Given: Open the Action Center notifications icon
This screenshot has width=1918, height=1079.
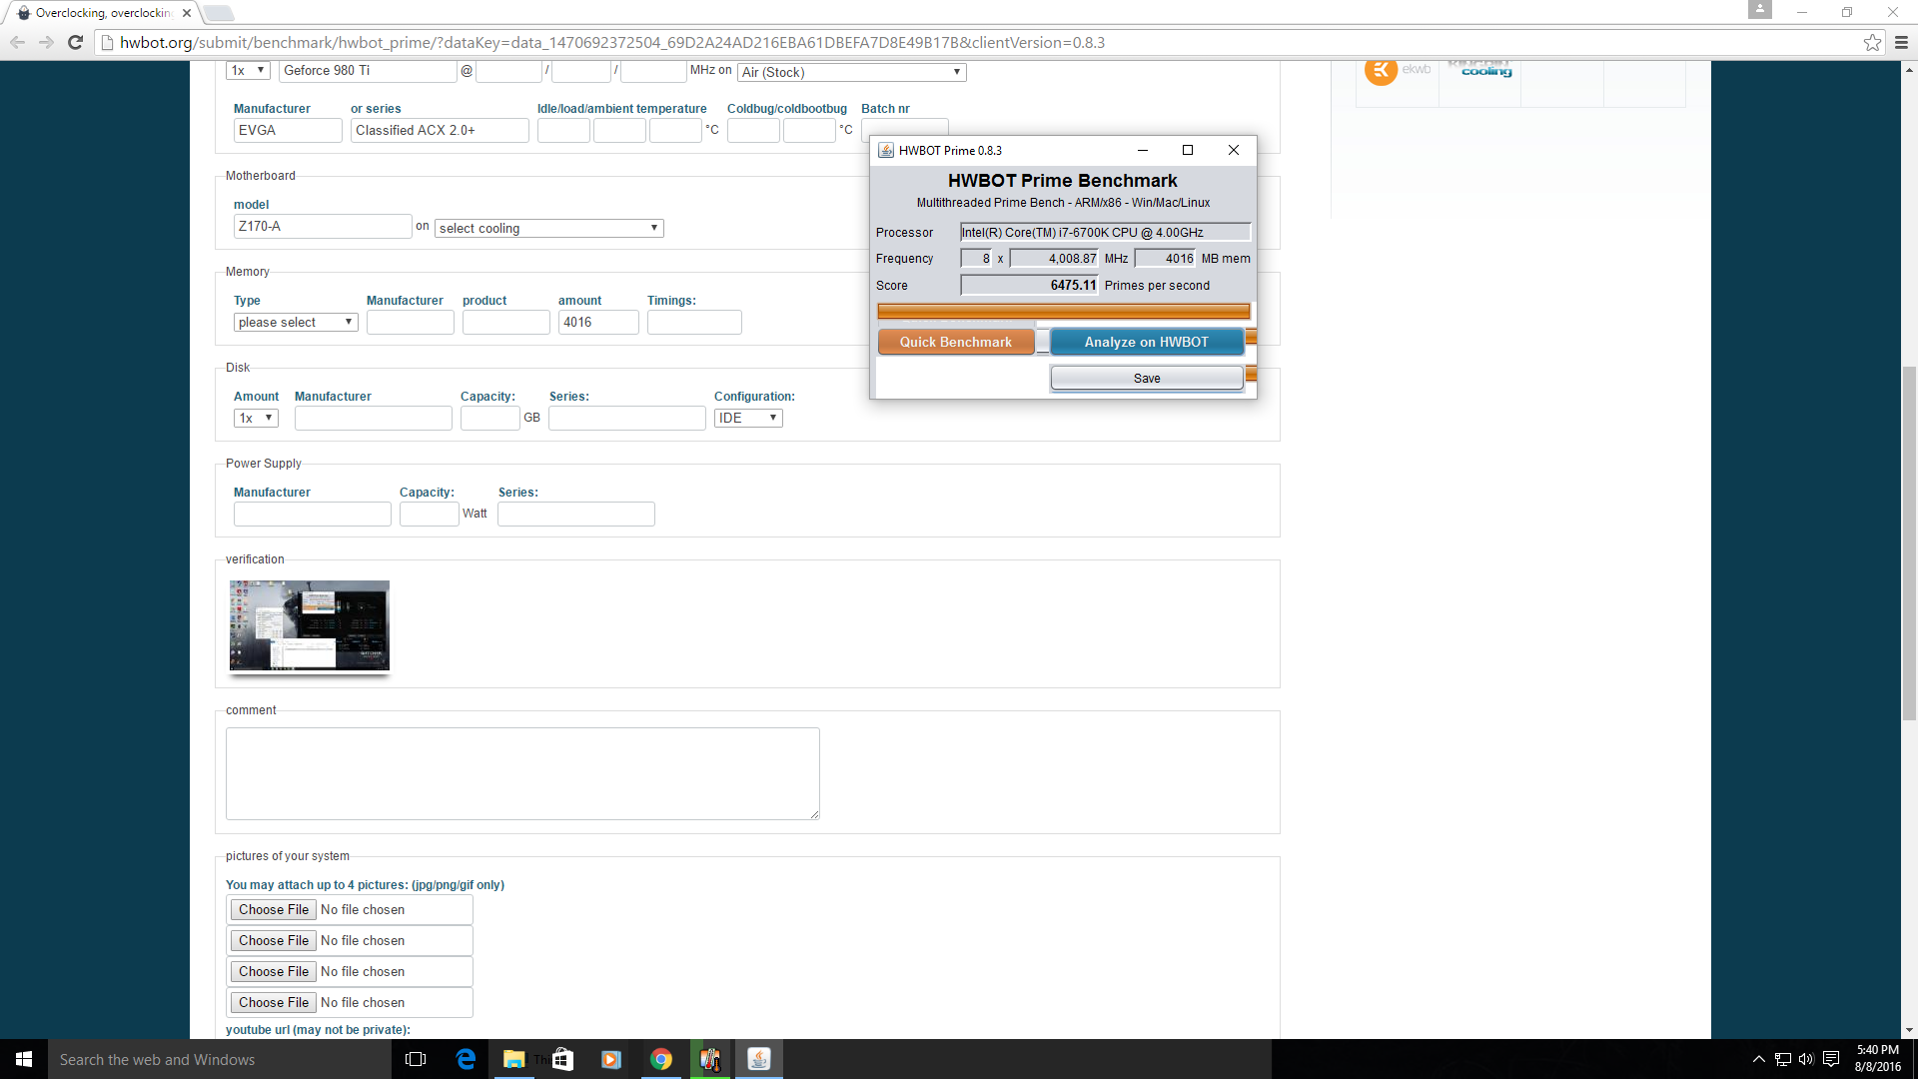Looking at the screenshot, I should [x=1831, y=1059].
